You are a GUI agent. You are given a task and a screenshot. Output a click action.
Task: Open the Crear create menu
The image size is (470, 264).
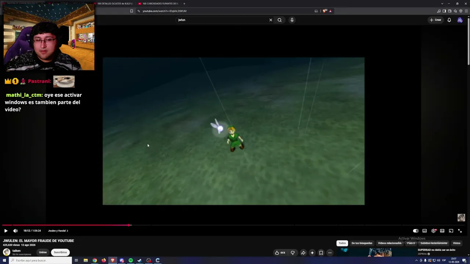(x=435, y=20)
